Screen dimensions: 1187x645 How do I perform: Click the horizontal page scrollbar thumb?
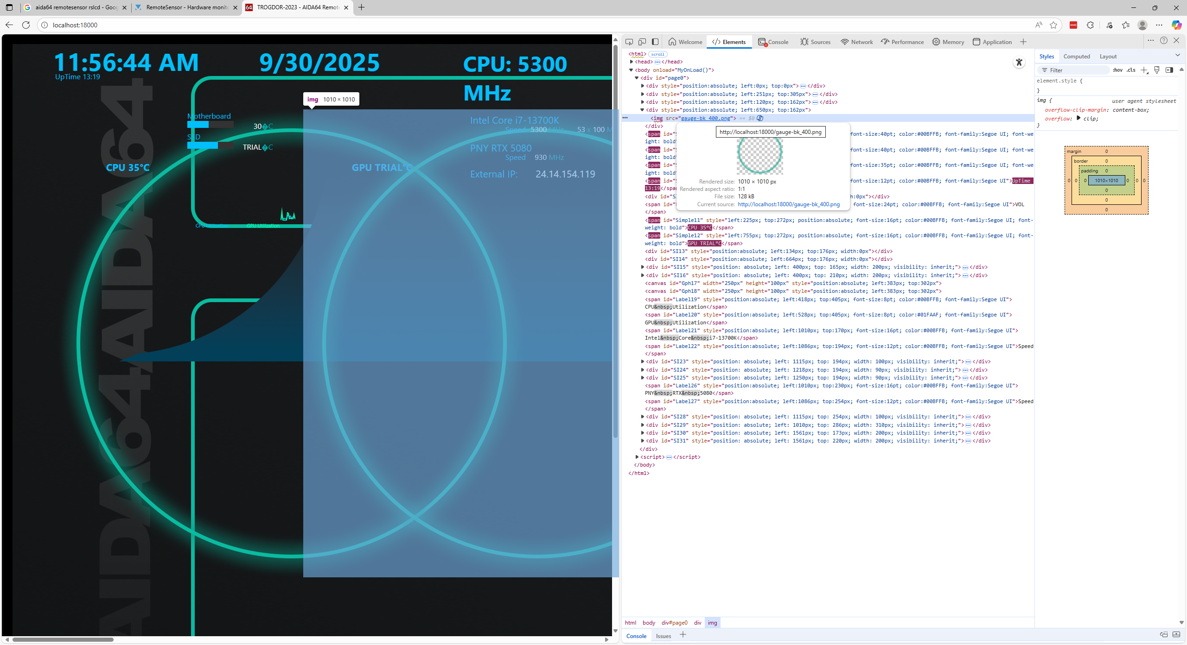[63, 639]
